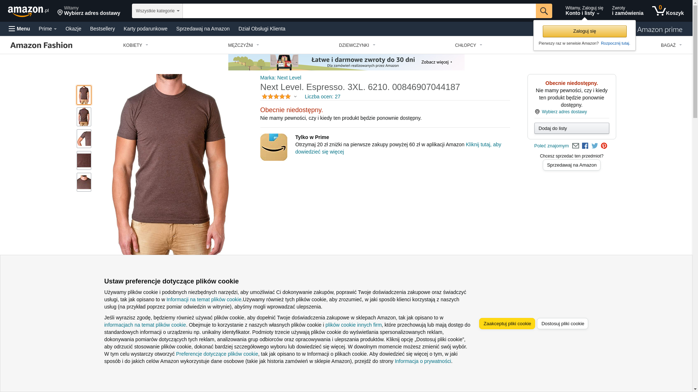Image resolution: width=698 pixels, height=392 pixels.
Task: Go to the Amazon.pl home logo
Action: pos(28,11)
